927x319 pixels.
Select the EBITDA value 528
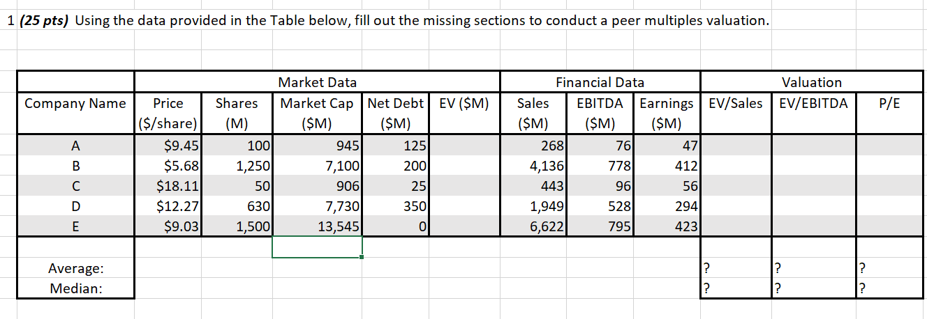click(x=600, y=206)
